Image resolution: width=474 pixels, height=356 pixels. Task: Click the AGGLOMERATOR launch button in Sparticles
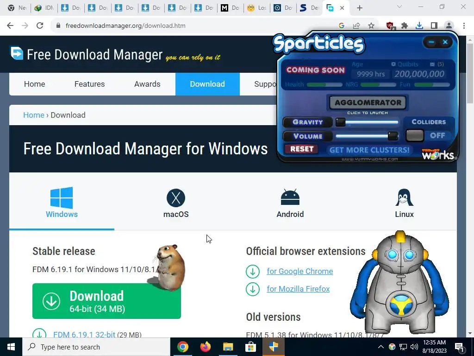368,102
